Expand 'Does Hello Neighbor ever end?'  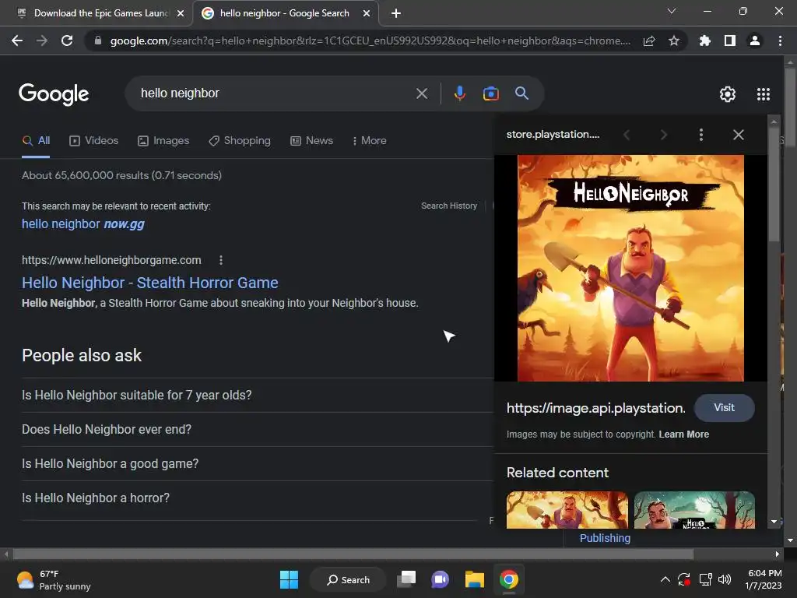(257, 430)
